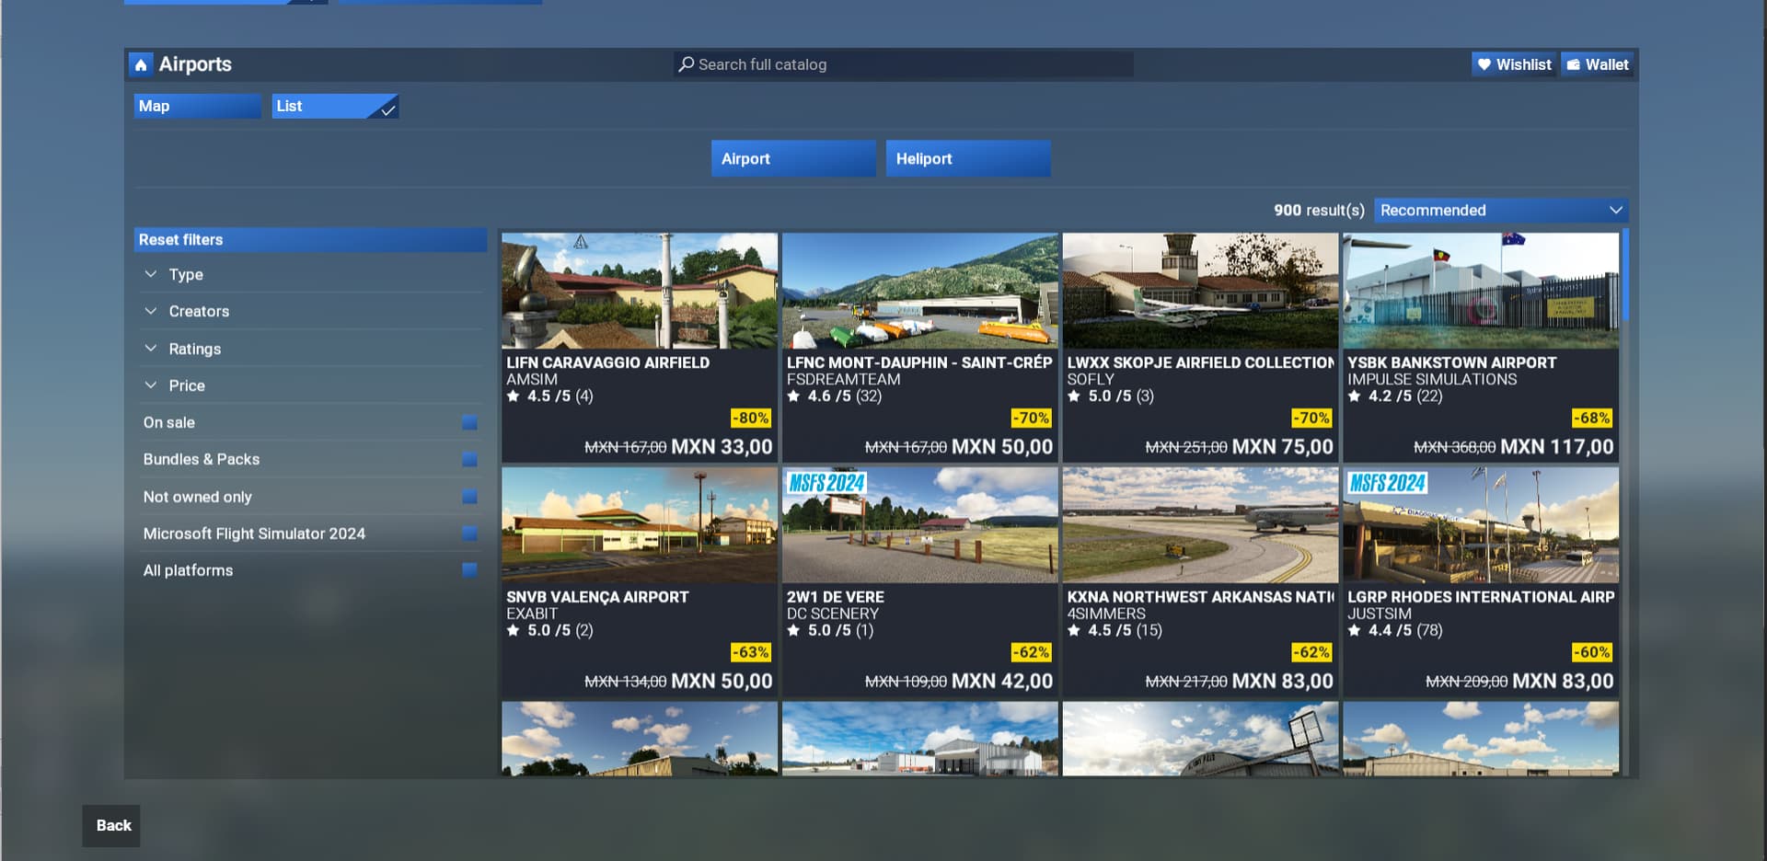
Task: Click the MXN 33,00 price text
Action: click(x=722, y=447)
